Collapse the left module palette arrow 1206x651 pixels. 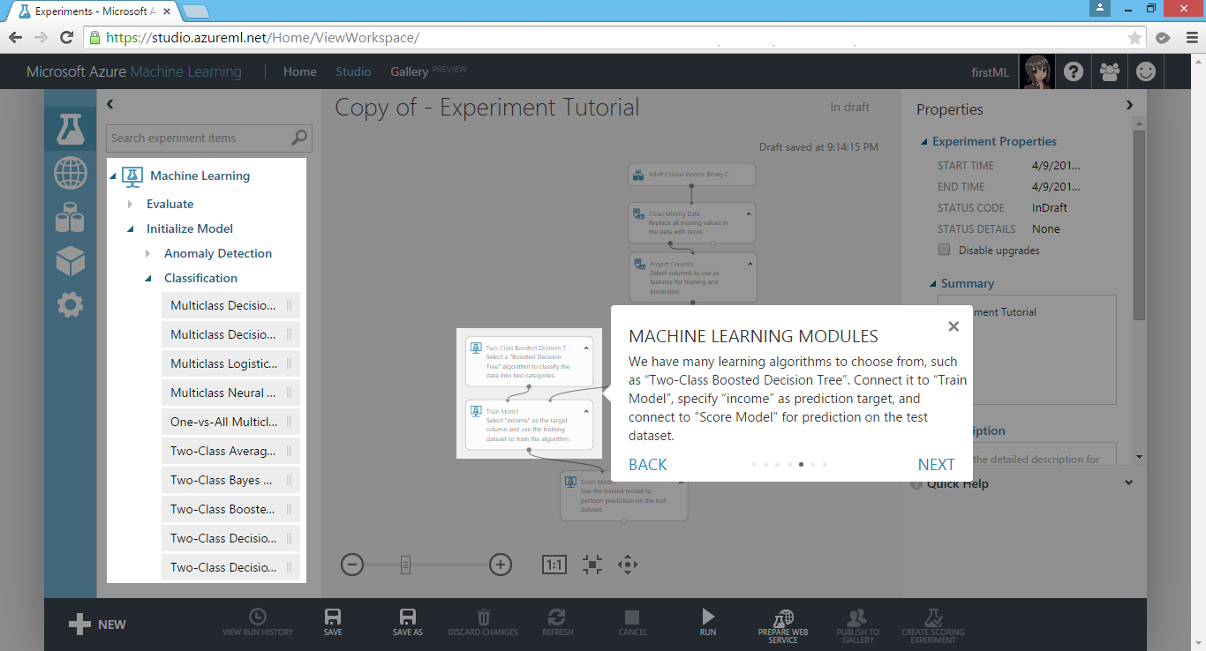pos(110,104)
